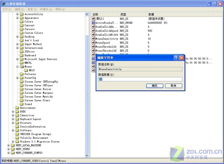Select the Keyboard Layout key

pos(30,119)
